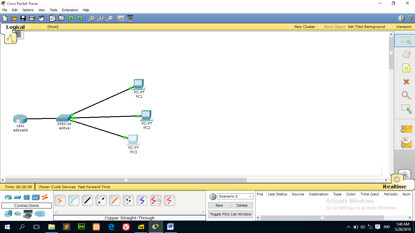Add a Simple PDU envelope
This screenshot has height=233, width=415.
tap(406, 129)
